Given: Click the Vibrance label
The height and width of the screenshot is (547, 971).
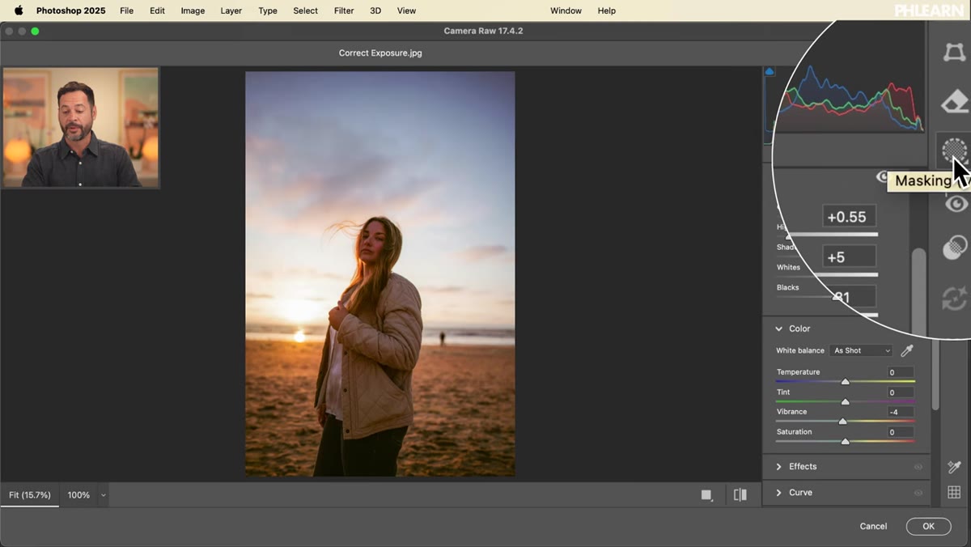Looking at the screenshot, I should (791, 412).
